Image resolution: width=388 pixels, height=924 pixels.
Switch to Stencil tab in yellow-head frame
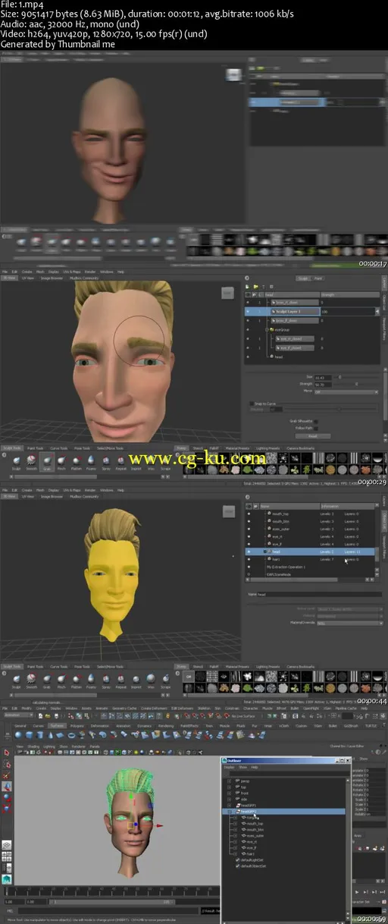199,667
